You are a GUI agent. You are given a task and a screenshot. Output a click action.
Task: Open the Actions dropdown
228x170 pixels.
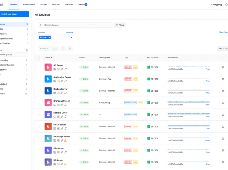44,48
